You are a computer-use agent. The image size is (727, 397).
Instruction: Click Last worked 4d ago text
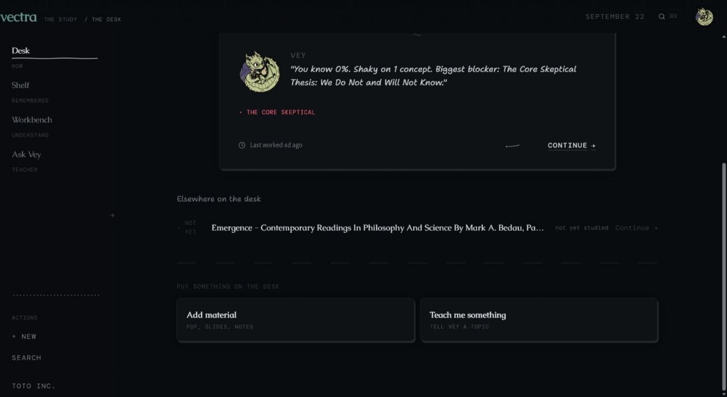(276, 145)
